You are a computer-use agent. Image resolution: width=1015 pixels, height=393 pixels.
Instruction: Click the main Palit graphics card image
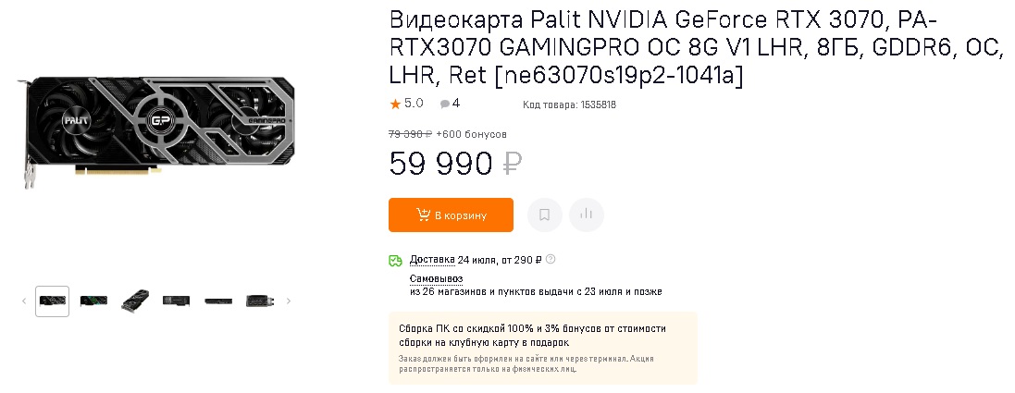157,128
